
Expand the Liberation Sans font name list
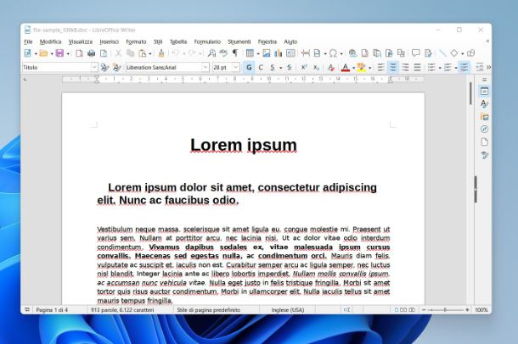206,68
